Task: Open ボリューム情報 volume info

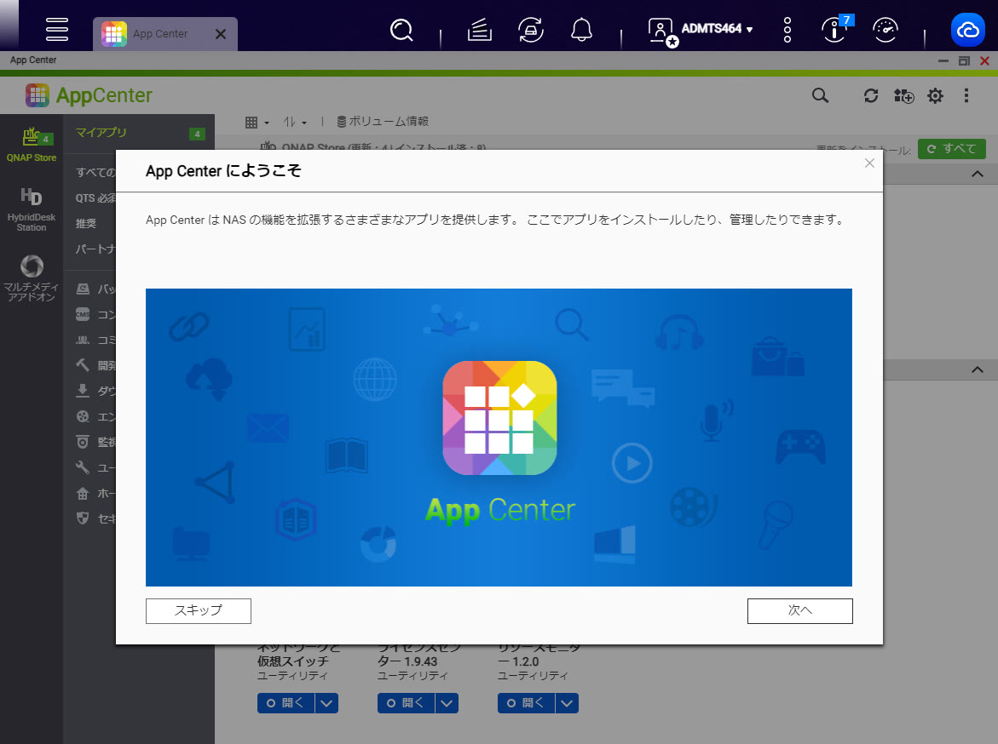Action: tap(382, 122)
